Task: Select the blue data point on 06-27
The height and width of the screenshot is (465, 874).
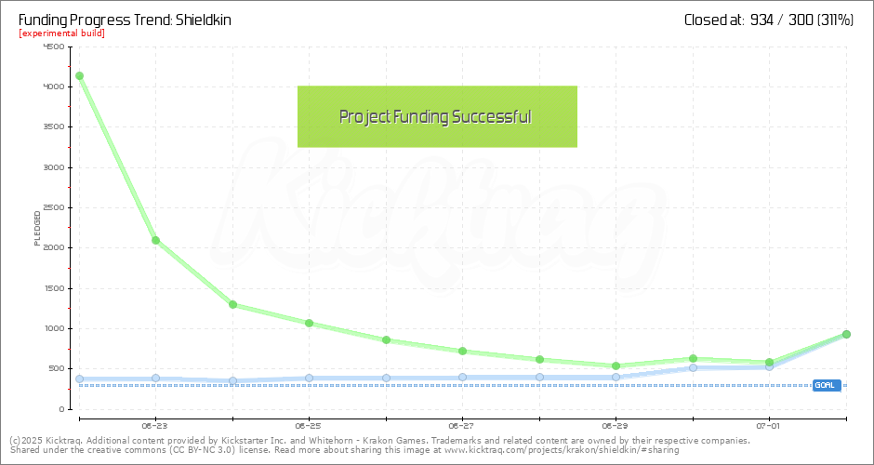Action: tap(462, 377)
